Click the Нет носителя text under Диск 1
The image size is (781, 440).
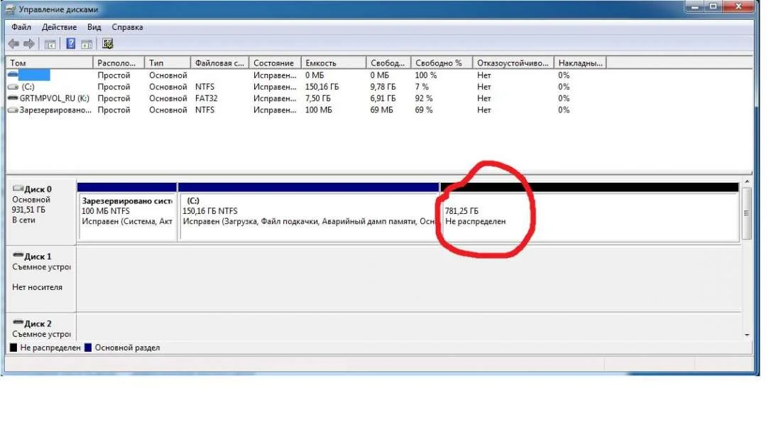point(38,287)
